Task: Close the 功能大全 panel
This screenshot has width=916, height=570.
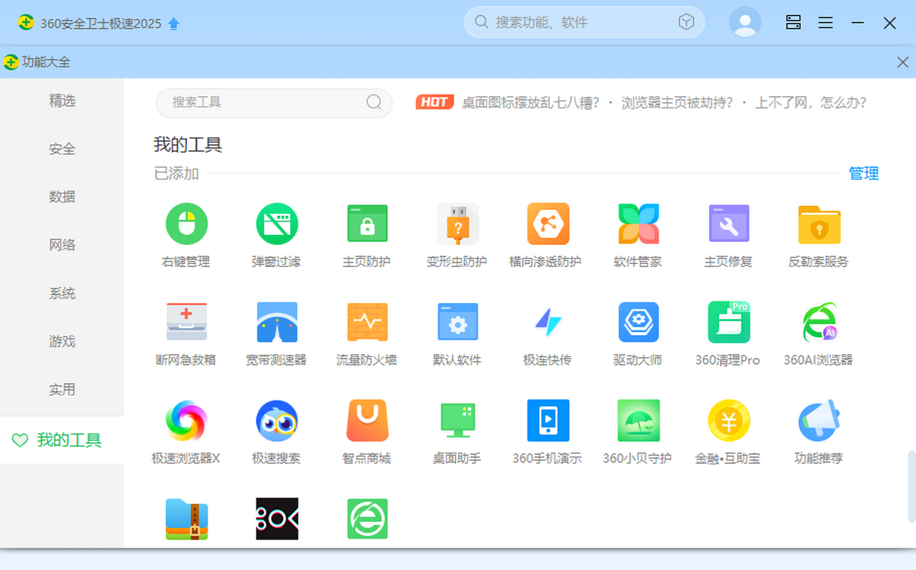Action: [902, 63]
